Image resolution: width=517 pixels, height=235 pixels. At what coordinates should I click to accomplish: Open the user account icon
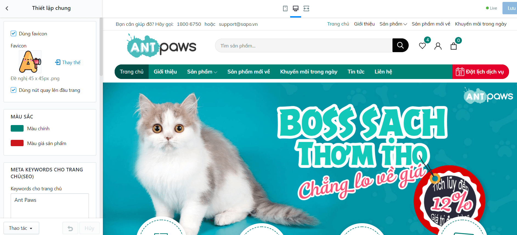[x=438, y=46]
